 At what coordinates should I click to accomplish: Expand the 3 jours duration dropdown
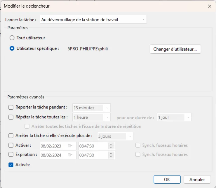click(x=115, y=136)
